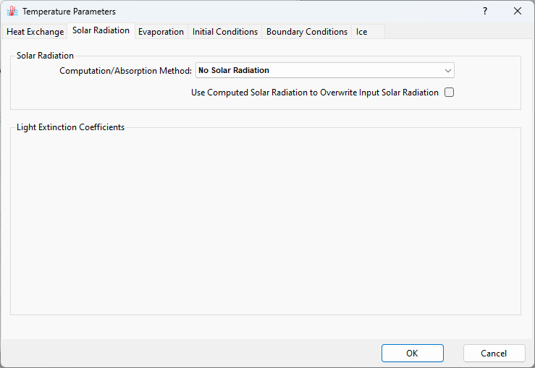Click inside the empty Light Extinction Coefficients panel
Image resolution: width=535 pixels, height=368 pixels.
[265, 224]
